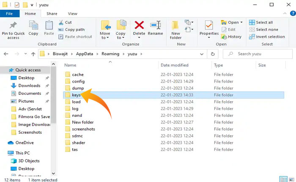Open the Copy to dropdown

pyautogui.click(x=121, y=38)
